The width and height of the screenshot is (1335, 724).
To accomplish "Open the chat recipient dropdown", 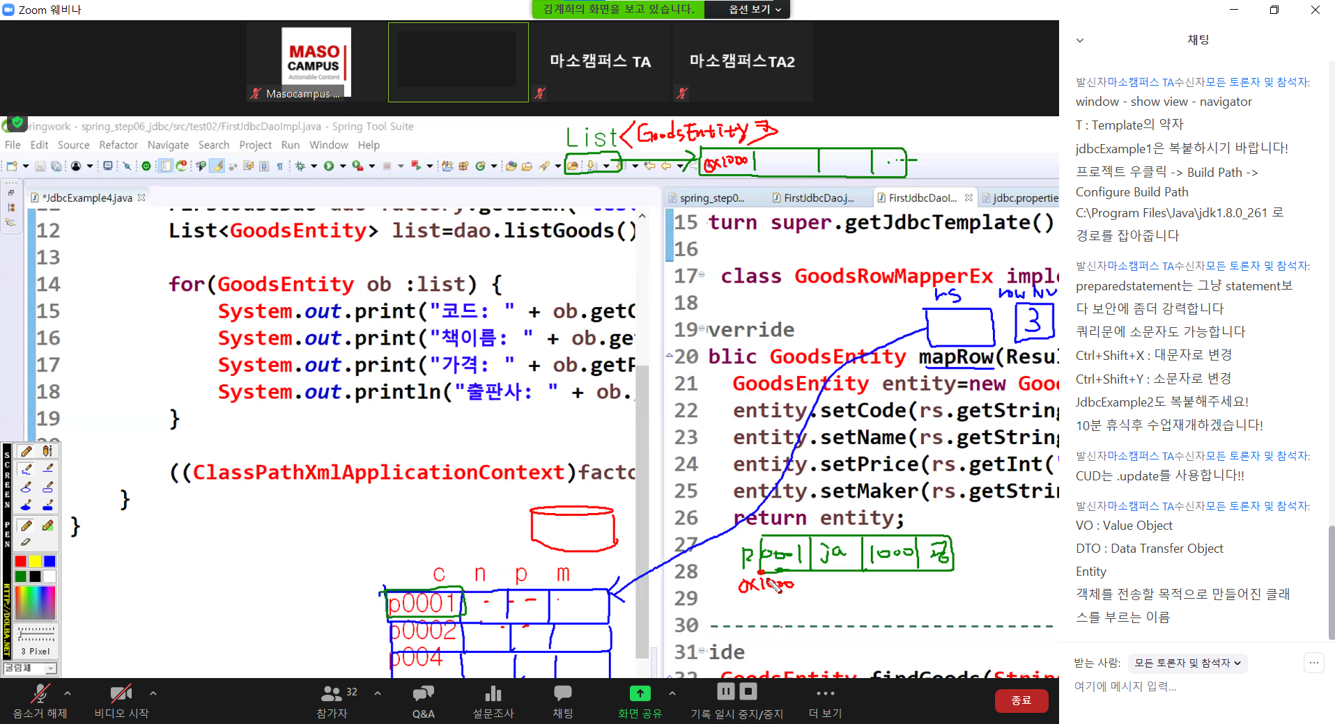I will (x=1187, y=663).
